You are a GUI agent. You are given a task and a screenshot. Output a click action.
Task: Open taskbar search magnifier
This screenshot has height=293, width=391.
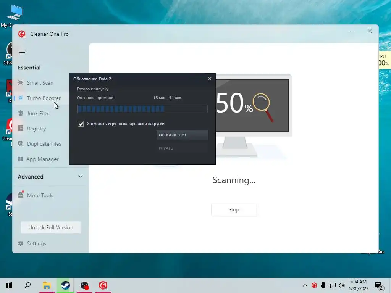27,285
